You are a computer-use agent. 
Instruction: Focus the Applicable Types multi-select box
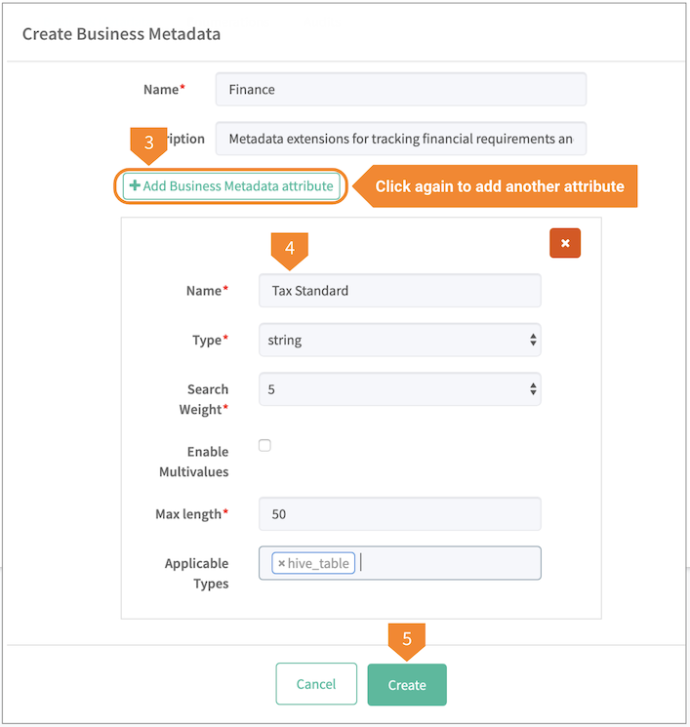point(449,563)
